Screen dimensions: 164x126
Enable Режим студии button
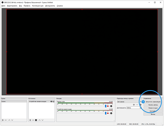[x=153, y=108]
